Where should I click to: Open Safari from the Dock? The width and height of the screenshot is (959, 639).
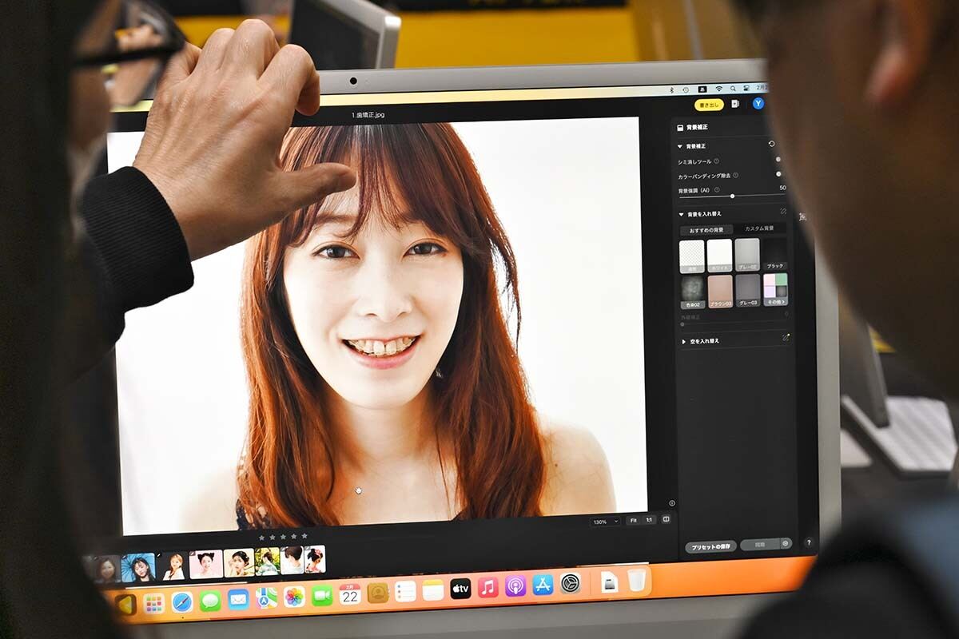(x=182, y=601)
